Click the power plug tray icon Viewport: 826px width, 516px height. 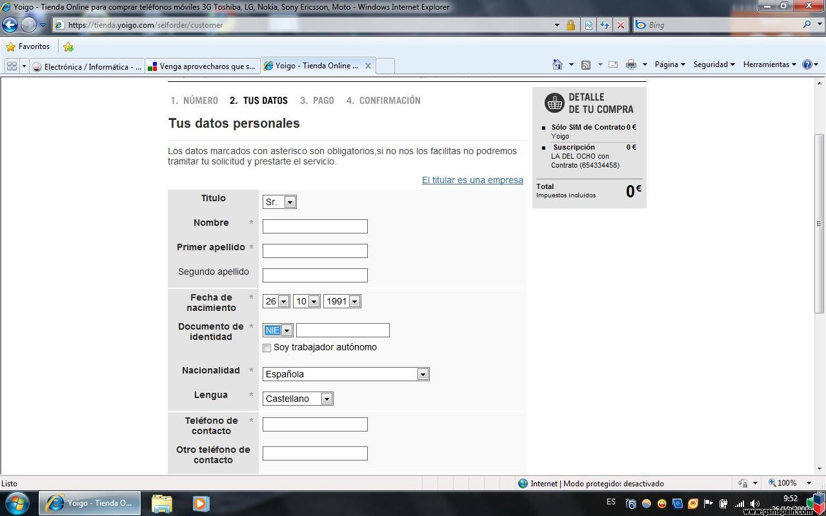pos(724,504)
